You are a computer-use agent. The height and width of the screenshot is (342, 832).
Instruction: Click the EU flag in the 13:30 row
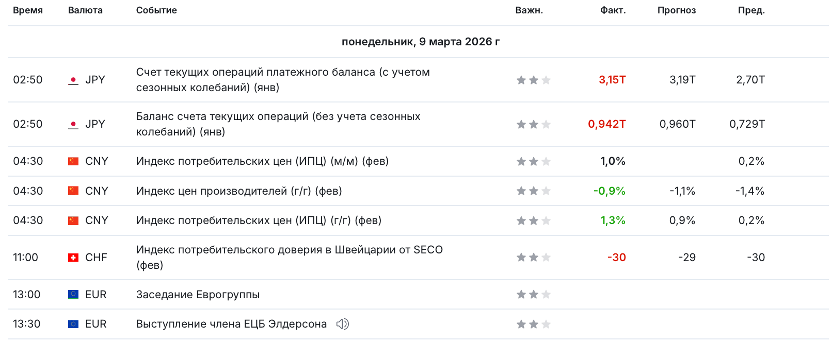click(73, 324)
